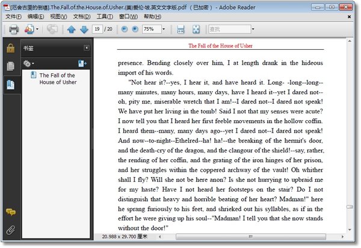
Task: Open the Find options dropdown arrow
Action: click(253, 29)
